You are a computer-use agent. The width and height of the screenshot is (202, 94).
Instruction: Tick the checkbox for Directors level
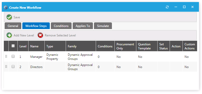point(13,66)
